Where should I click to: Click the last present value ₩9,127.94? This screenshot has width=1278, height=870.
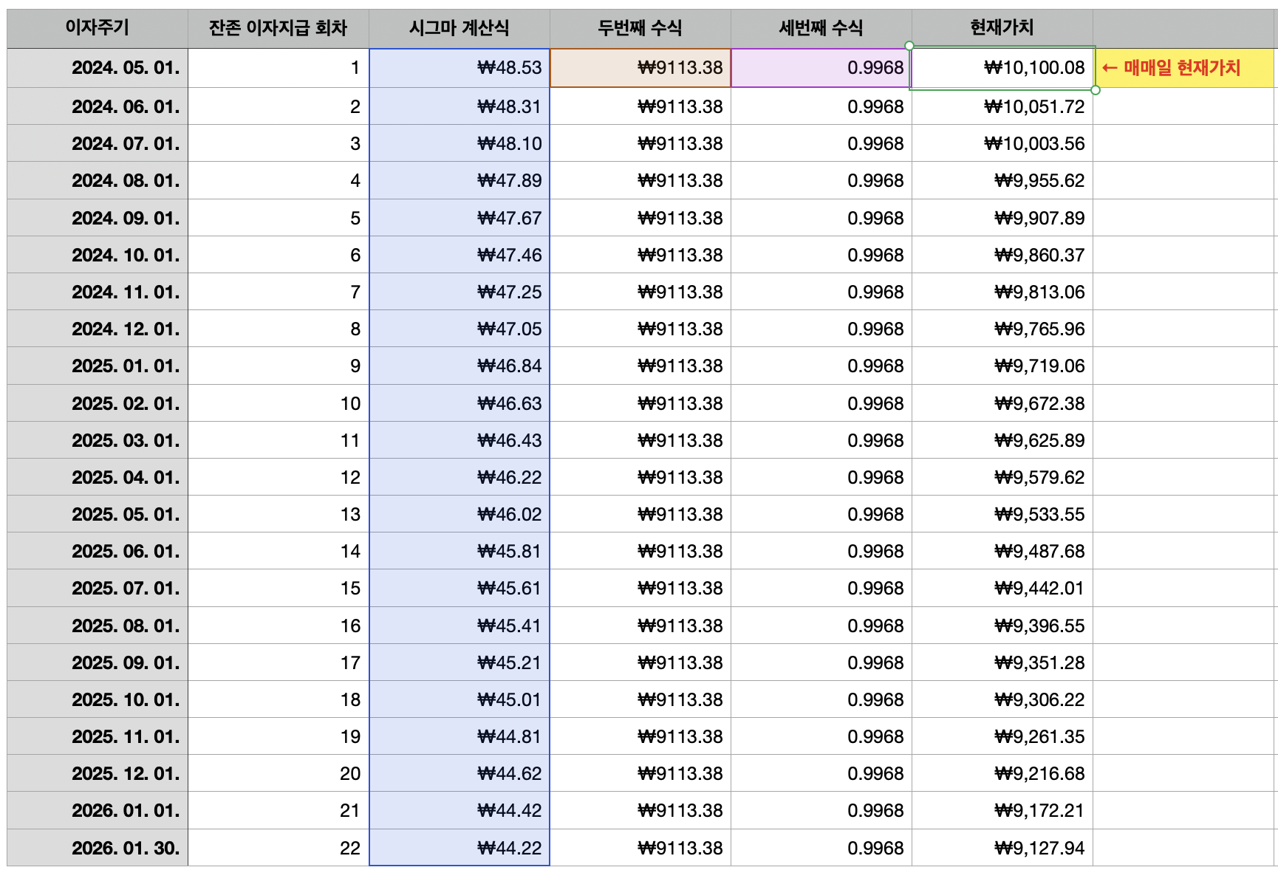(x=1002, y=848)
